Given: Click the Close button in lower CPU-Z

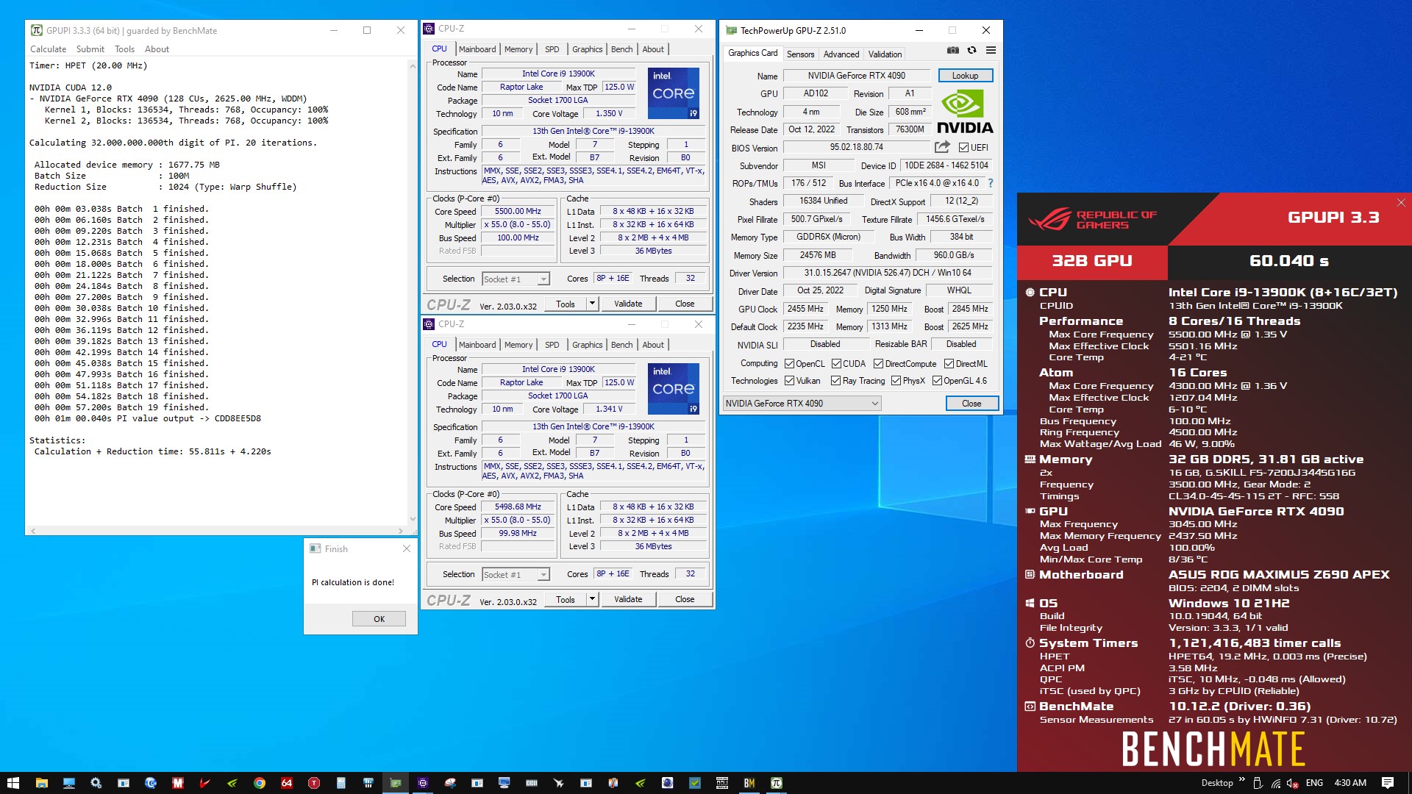Looking at the screenshot, I should pyautogui.click(x=685, y=599).
